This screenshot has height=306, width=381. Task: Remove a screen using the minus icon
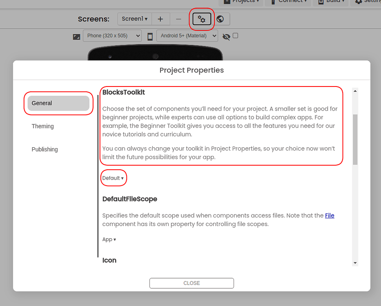pos(178,19)
